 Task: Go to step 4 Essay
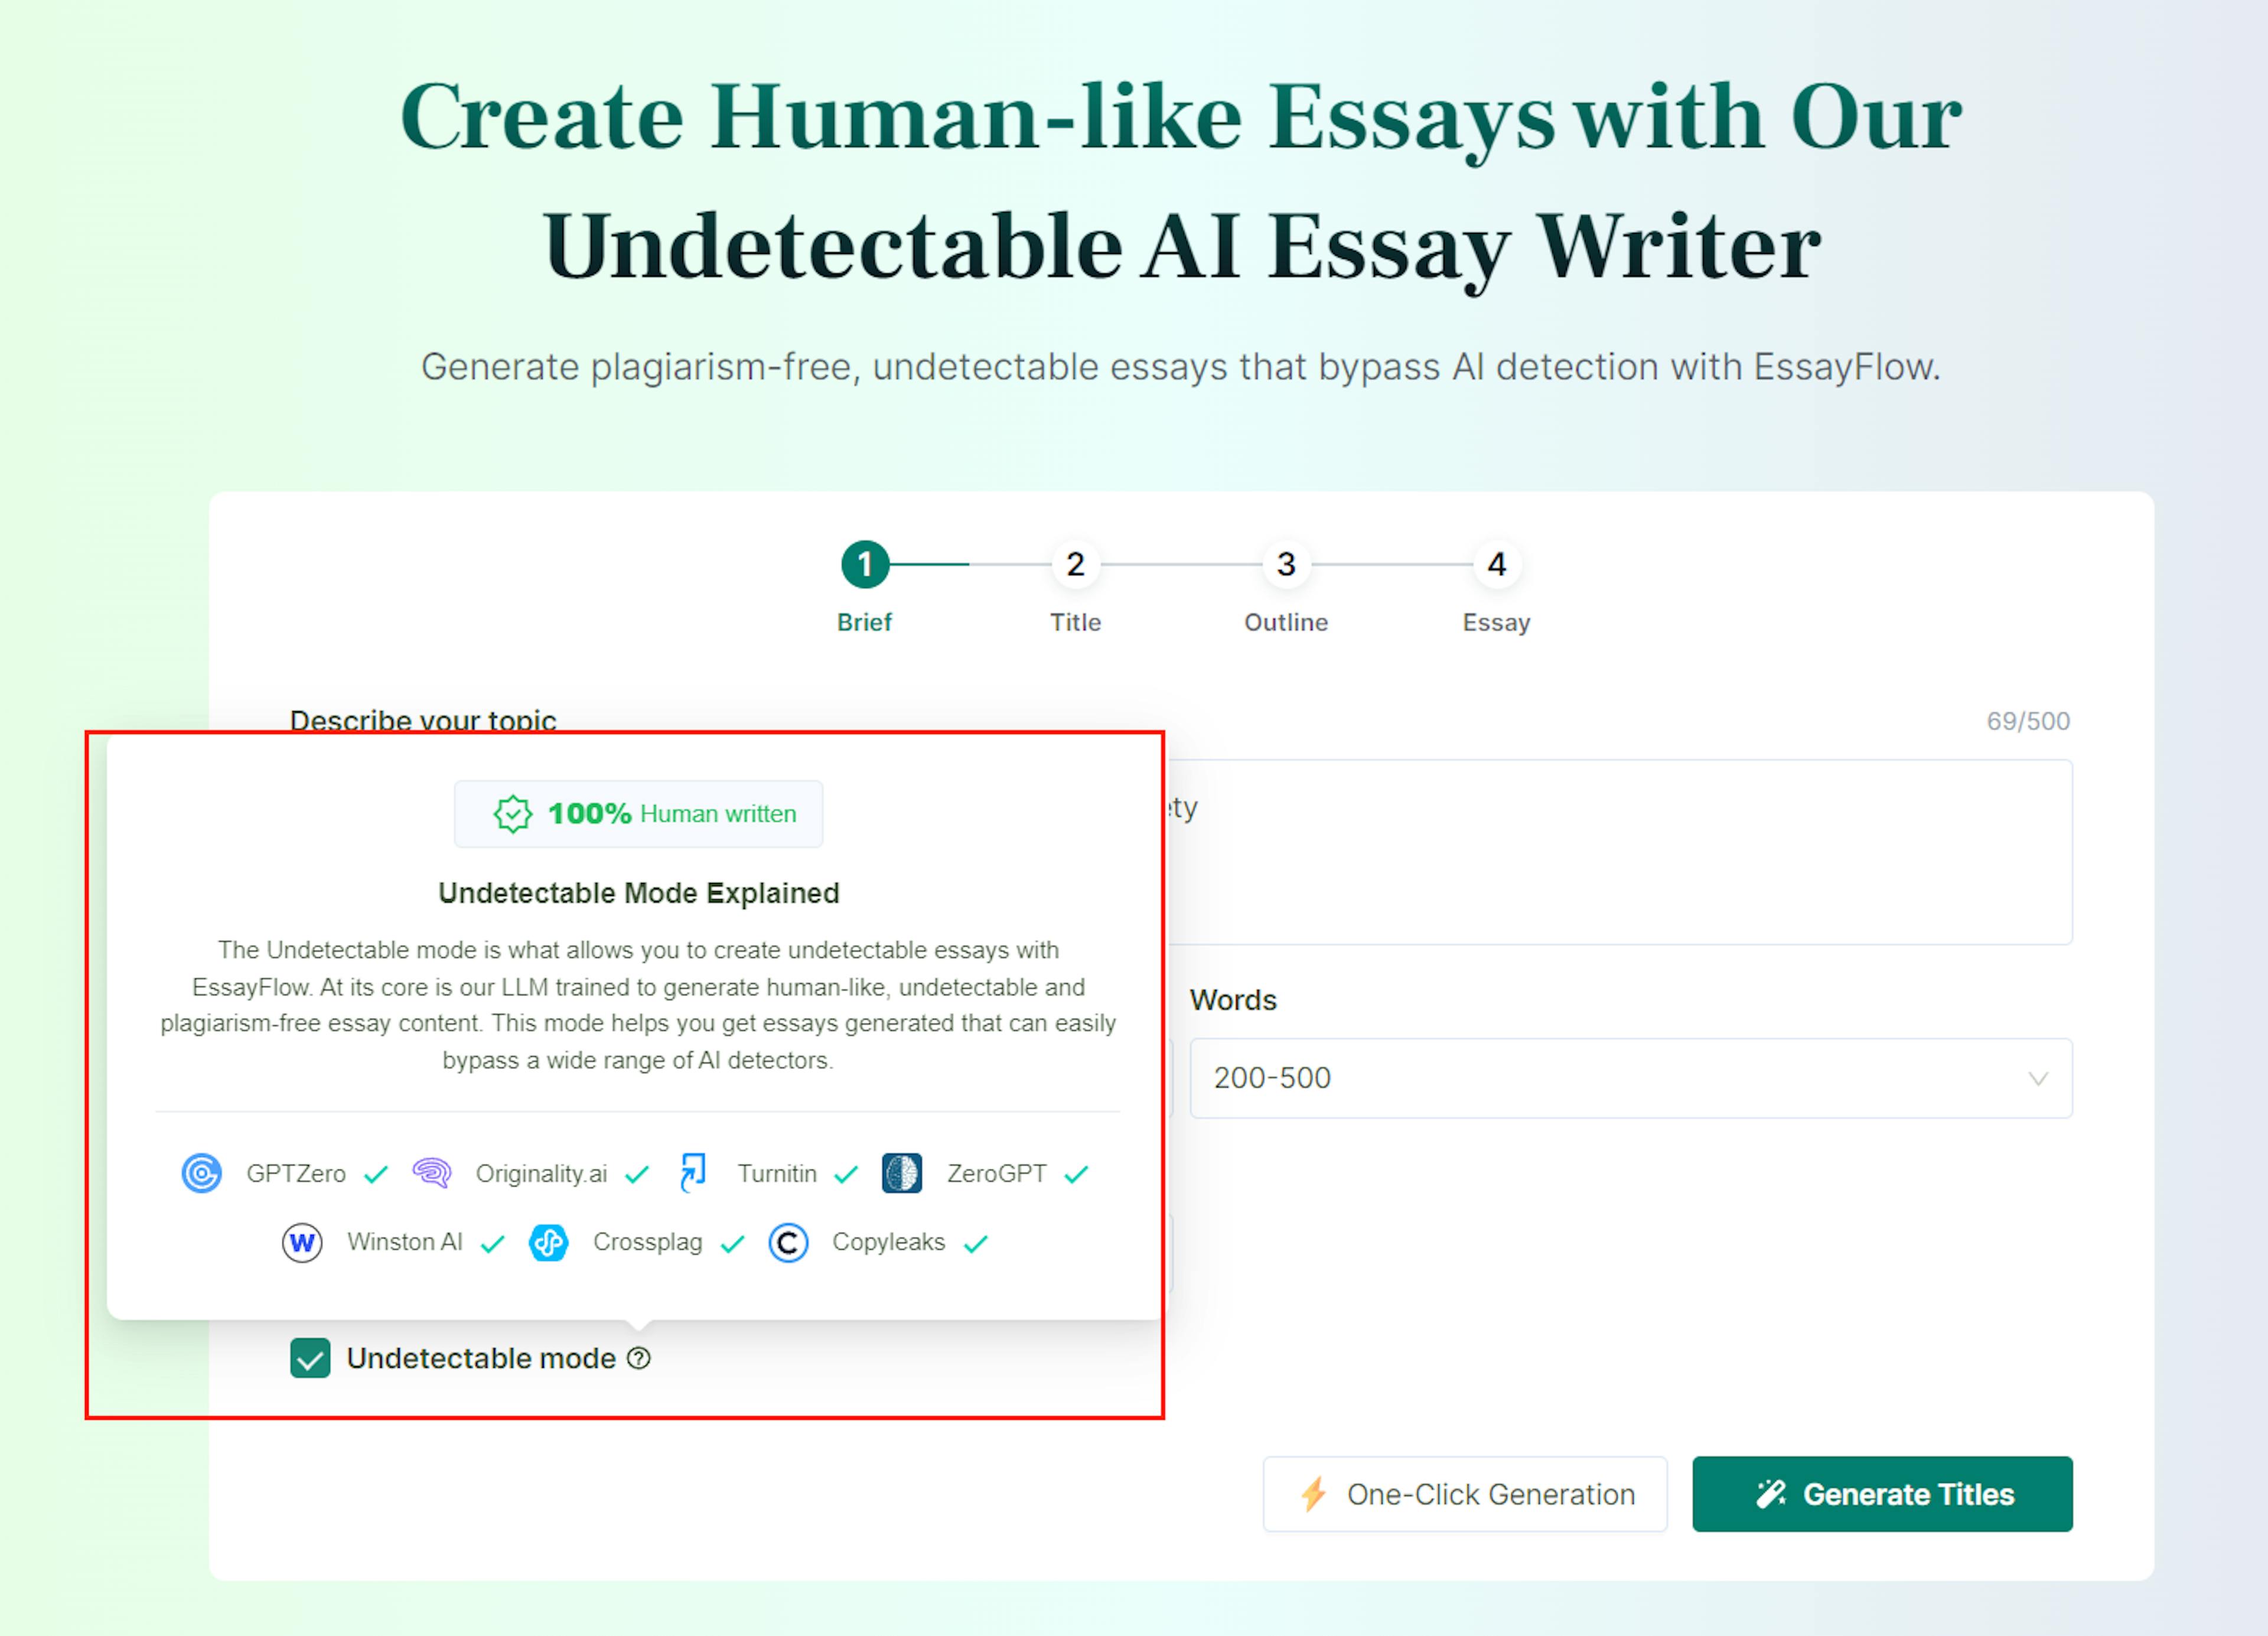point(1496,564)
